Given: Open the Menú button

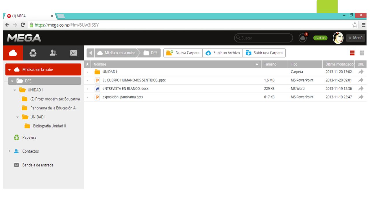Looking at the screenshot, I should tap(355, 38).
